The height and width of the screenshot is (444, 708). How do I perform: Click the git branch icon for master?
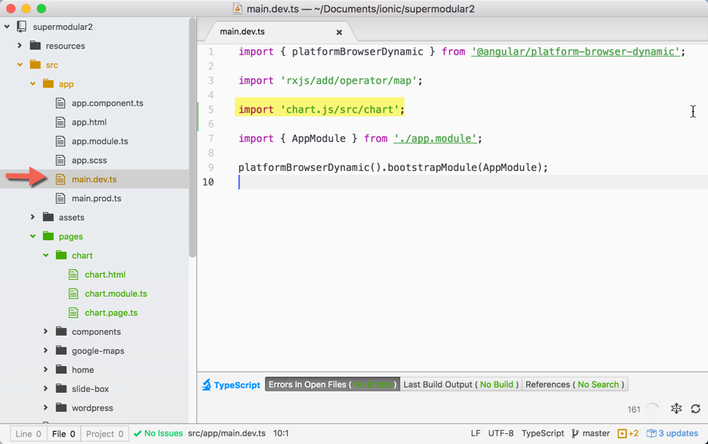(575, 433)
